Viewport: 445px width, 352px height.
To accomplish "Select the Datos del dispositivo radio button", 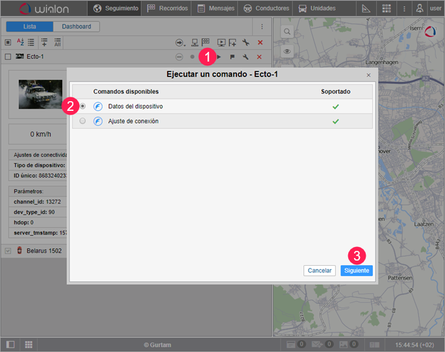I will pyautogui.click(x=83, y=106).
